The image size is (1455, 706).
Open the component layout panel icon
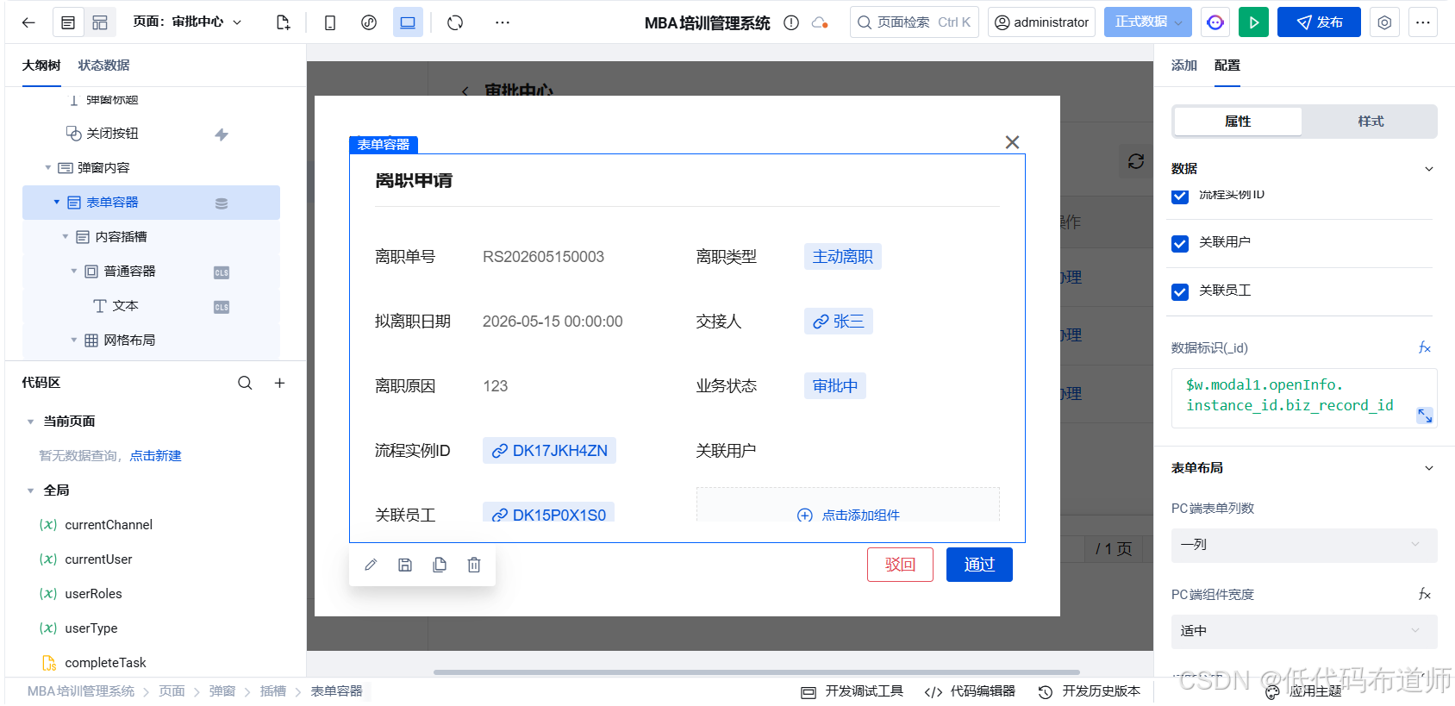pos(100,22)
